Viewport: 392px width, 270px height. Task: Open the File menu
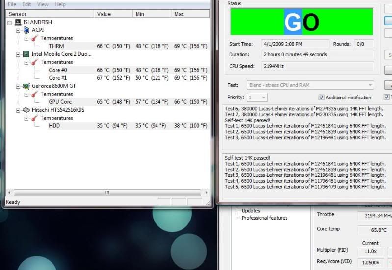12,4
